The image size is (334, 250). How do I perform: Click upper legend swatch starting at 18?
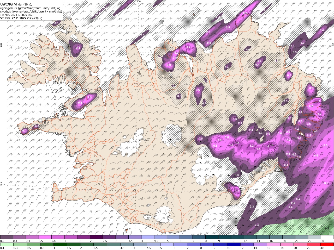(288, 237)
